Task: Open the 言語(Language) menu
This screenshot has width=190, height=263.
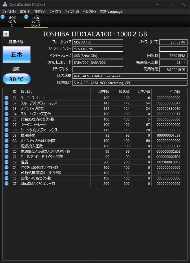Action: [x=112, y=12]
